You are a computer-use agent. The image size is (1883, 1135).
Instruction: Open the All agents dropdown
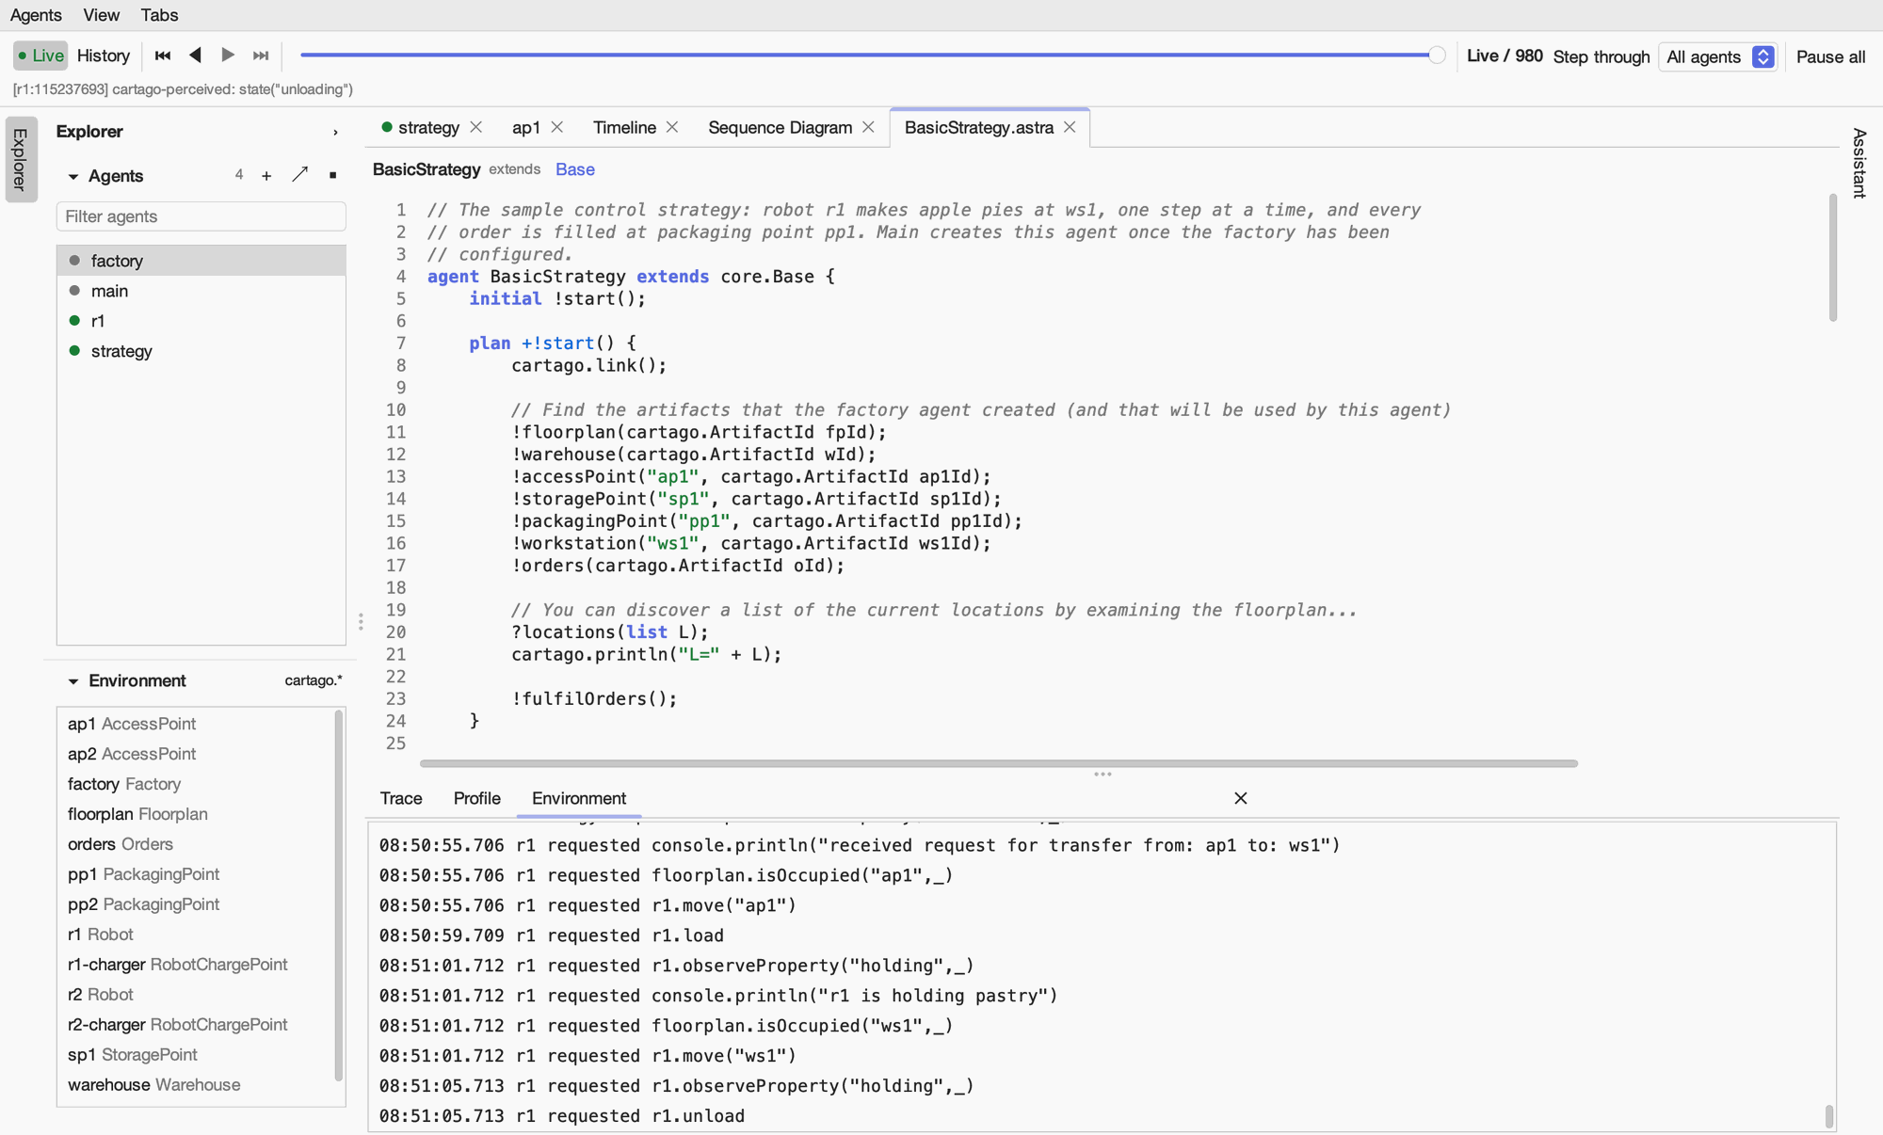coord(1719,56)
